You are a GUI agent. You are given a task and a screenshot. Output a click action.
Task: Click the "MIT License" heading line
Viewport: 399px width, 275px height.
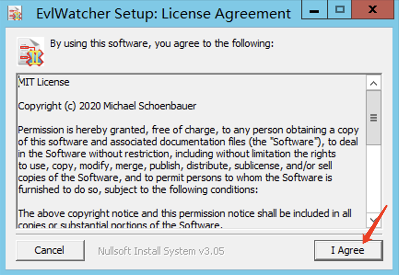click(x=44, y=83)
